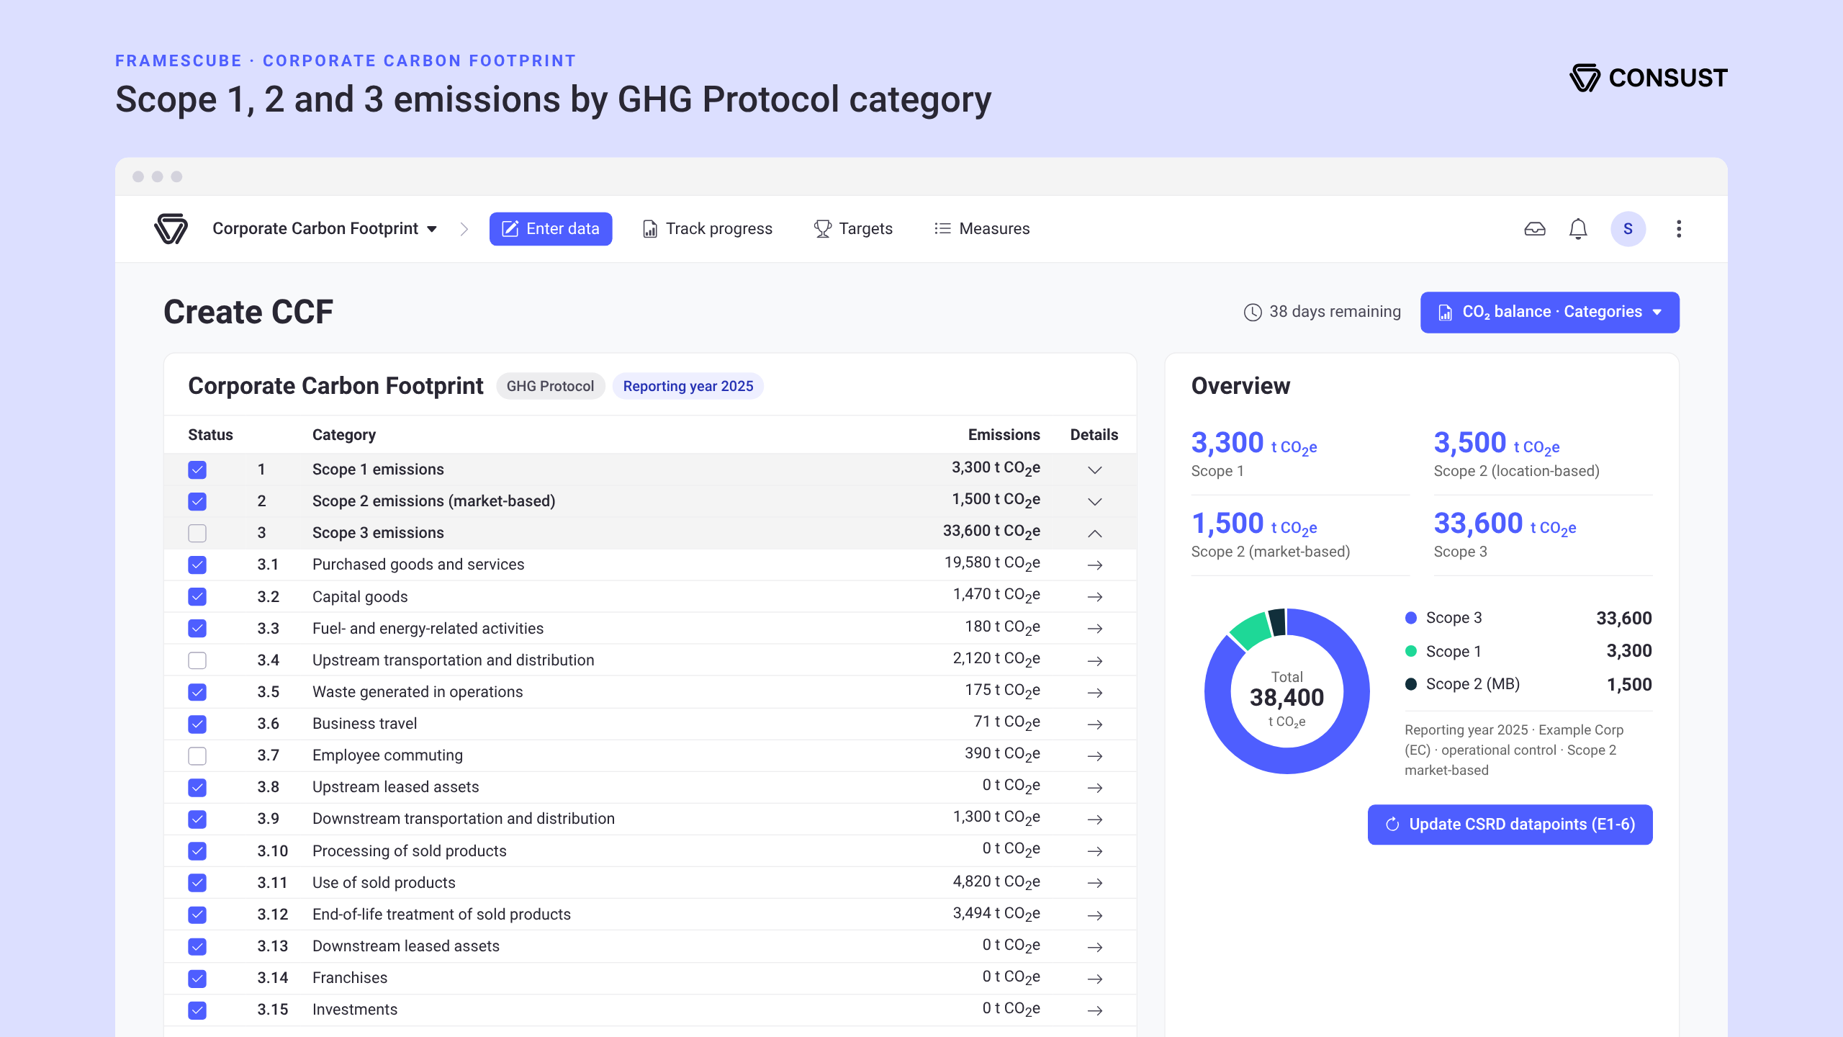
Task: Click the breadcrumb chevron after module name
Action: coord(464,229)
